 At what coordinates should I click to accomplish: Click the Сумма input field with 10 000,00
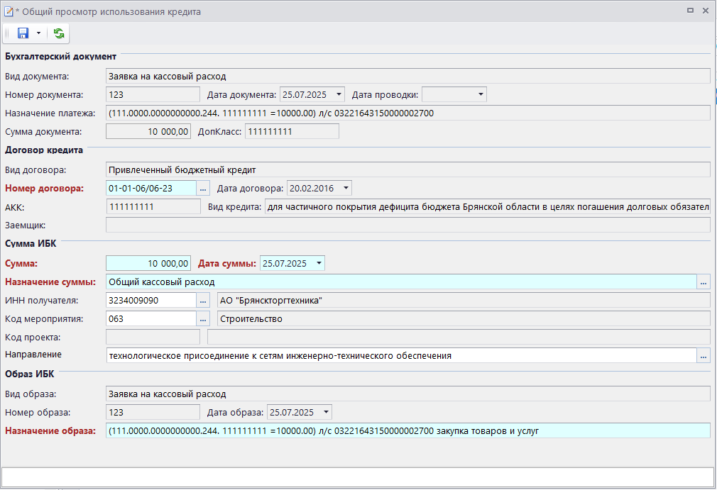(x=148, y=263)
